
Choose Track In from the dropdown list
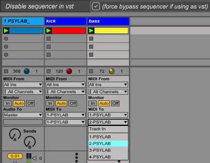tap(108, 129)
